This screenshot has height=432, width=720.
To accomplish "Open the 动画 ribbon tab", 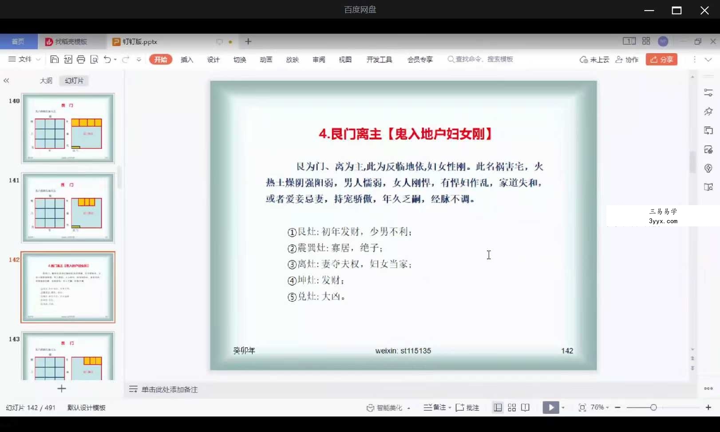I will 266,59.
